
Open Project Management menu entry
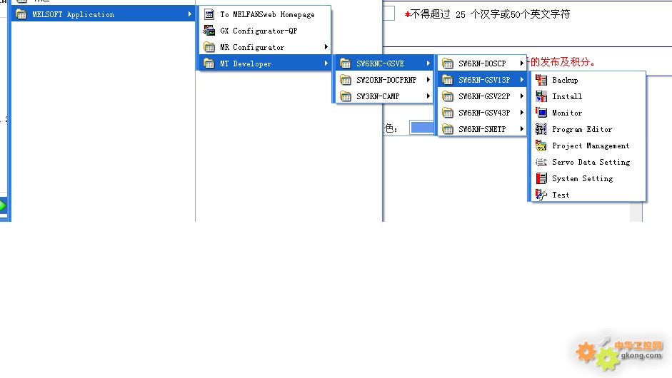pos(588,145)
